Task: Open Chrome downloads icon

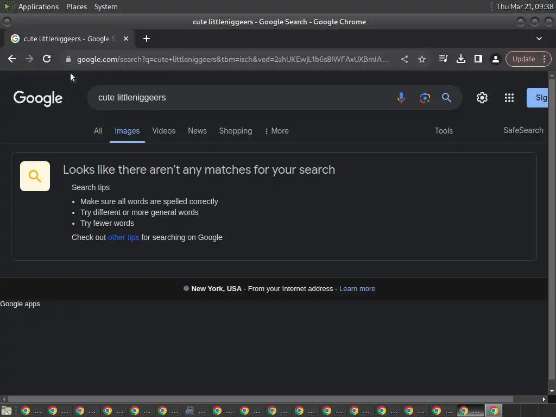Action: coord(460,59)
